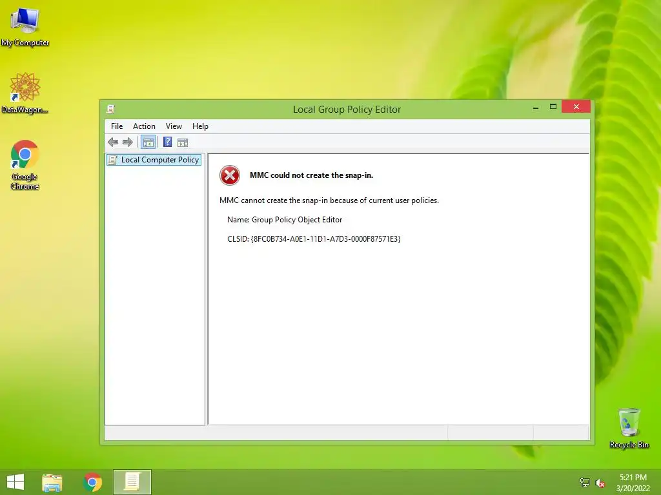Select the Local Computer Policy tree node
Image resolution: width=661 pixels, height=495 pixels.
(154, 160)
